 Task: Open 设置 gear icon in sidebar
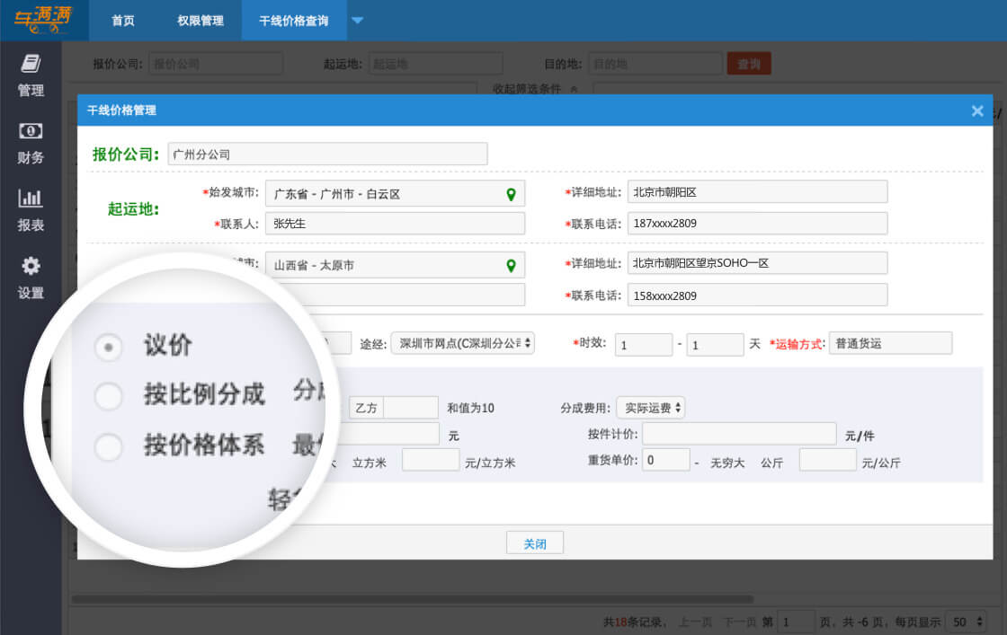[x=31, y=266]
